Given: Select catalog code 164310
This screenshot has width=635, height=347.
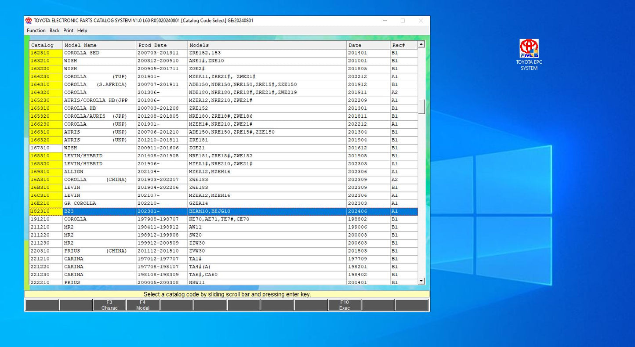Looking at the screenshot, I should (x=46, y=84).
